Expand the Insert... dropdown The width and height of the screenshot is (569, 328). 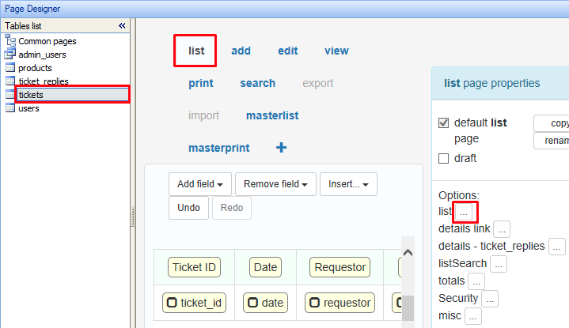point(348,184)
